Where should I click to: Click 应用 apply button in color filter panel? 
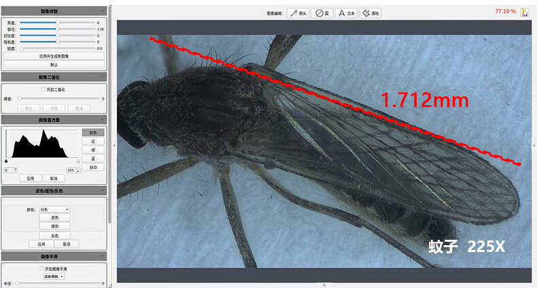pos(41,244)
